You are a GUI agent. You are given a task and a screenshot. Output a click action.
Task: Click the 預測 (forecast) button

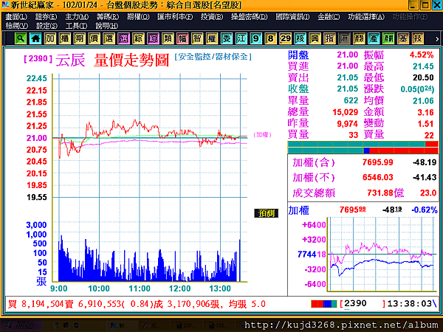point(266,213)
